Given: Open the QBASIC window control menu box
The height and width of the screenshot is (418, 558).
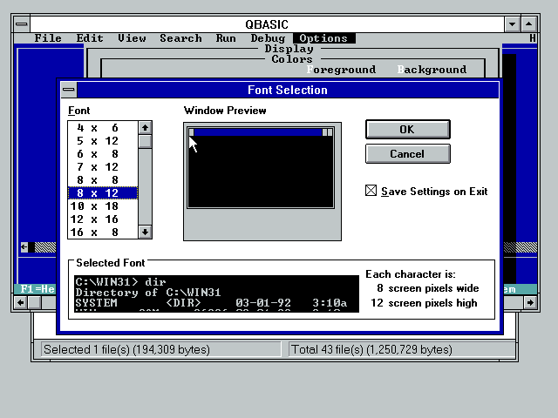Looking at the screenshot, I should (x=22, y=24).
